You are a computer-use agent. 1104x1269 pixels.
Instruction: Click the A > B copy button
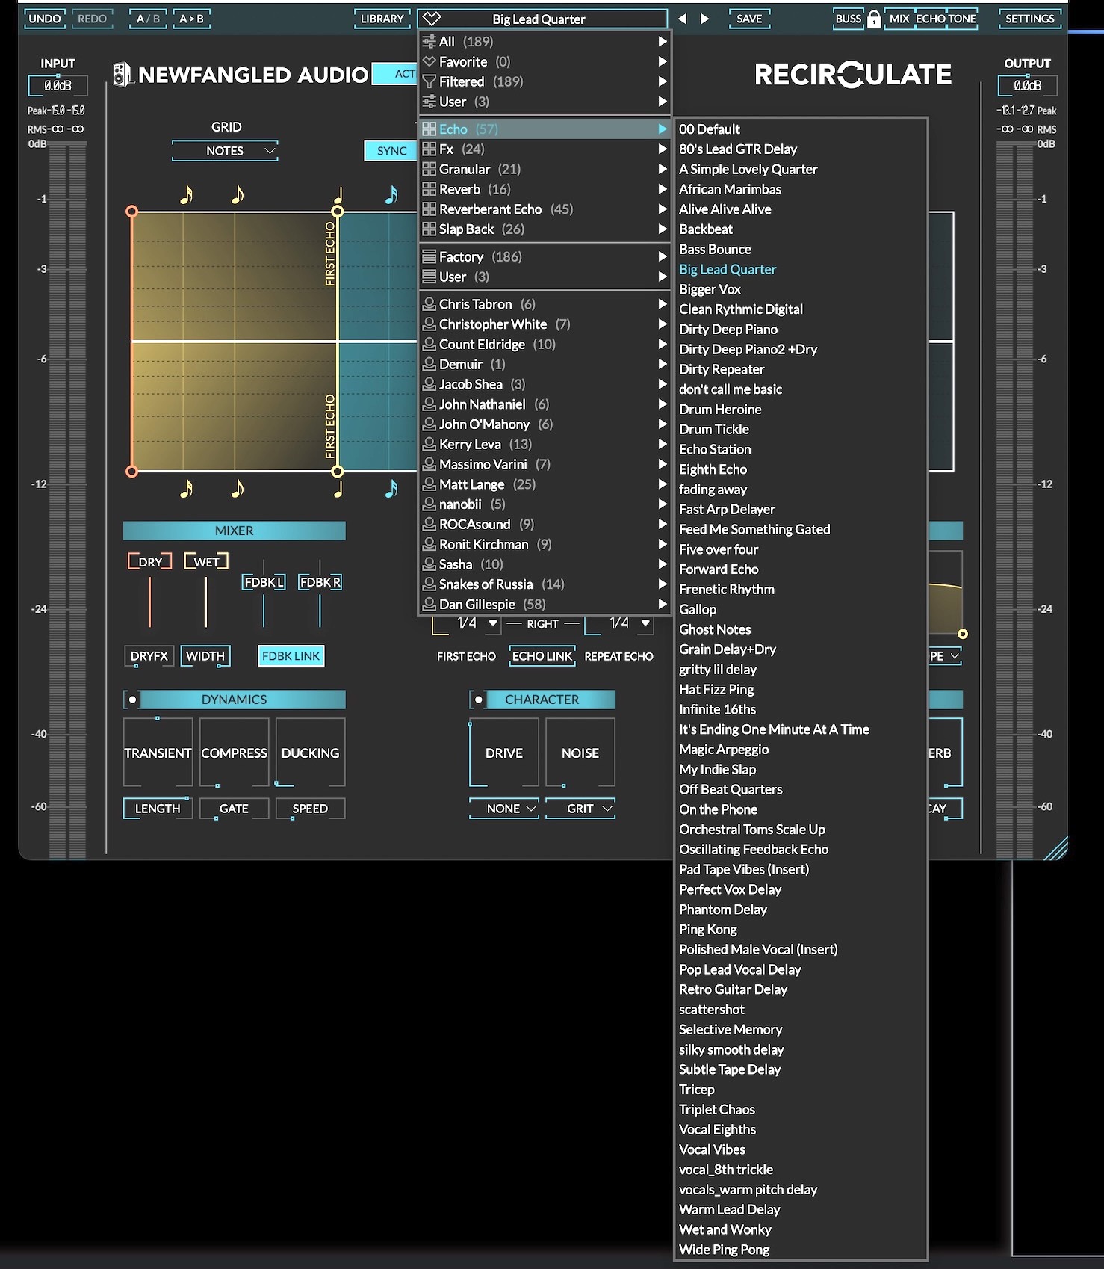tap(191, 19)
